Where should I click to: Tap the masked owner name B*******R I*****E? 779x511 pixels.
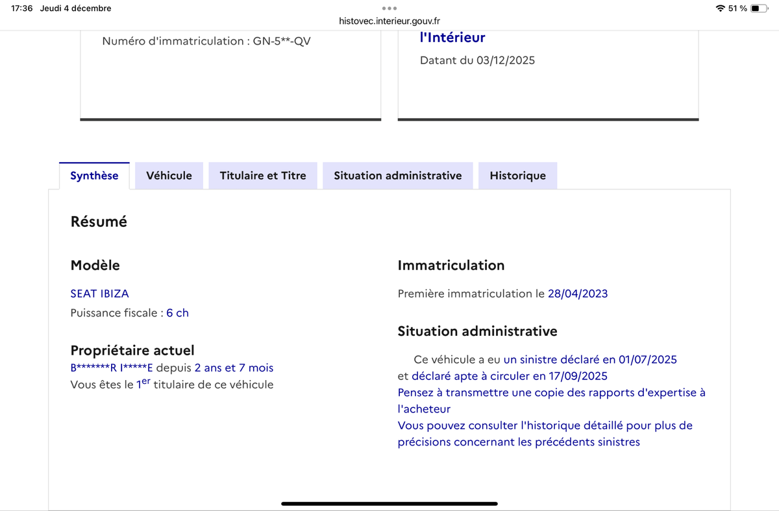pos(111,368)
